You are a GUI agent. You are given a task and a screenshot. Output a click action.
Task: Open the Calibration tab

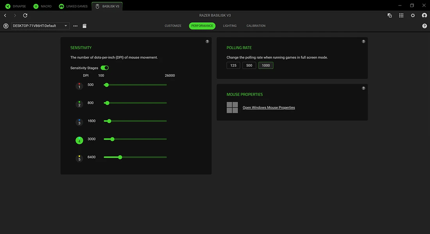[256, 26]
